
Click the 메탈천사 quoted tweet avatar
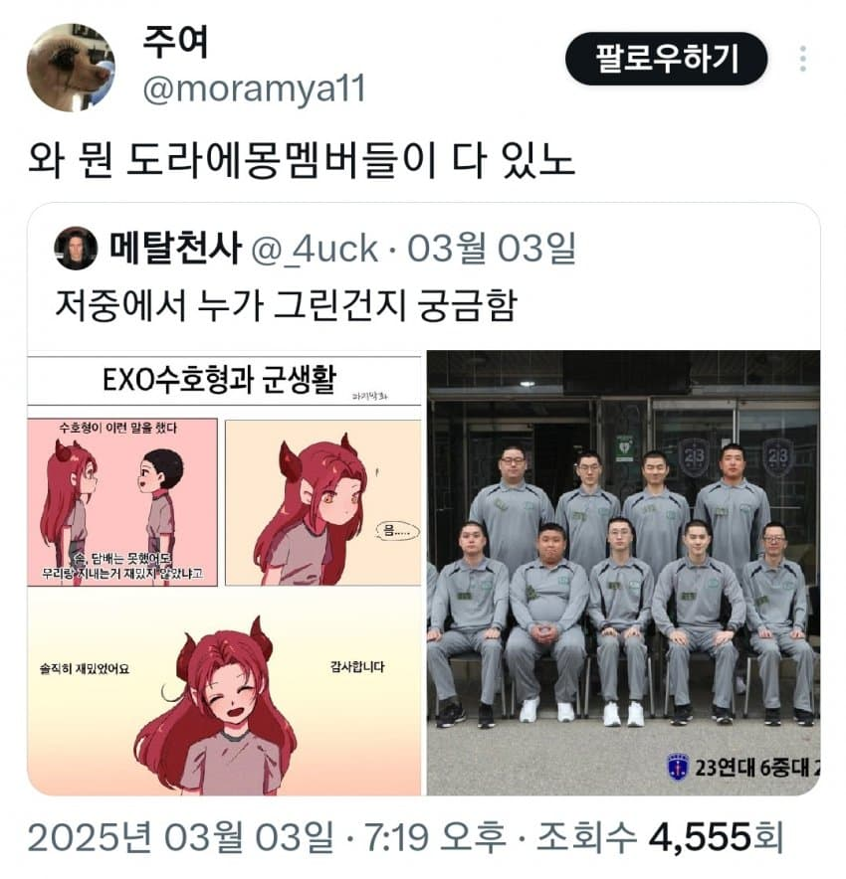pyautogui.click(x=76, y=248)
